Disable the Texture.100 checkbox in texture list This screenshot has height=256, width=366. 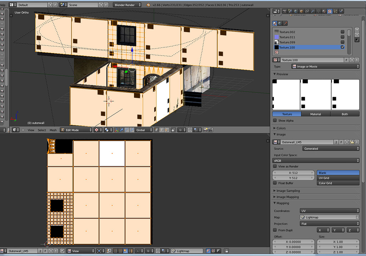(342, 47)
